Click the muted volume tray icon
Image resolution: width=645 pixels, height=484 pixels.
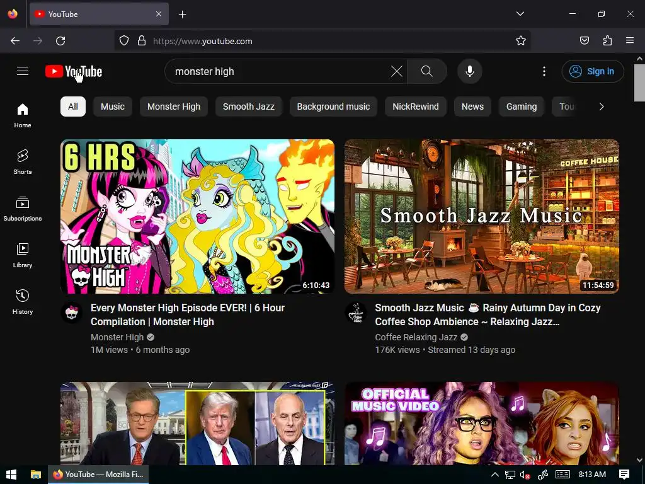click(525, 475)
